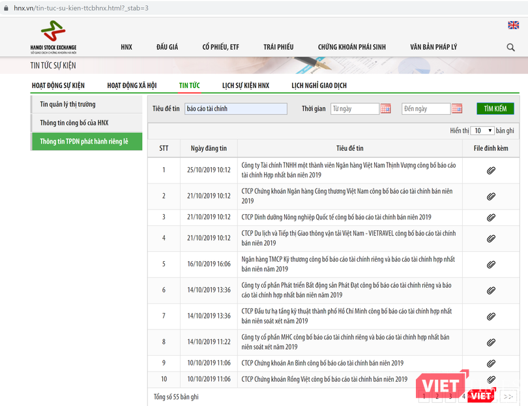Image resolution: width=528 pixels, height=406 pixels.
Task: Open VIETRAVEL báo cáo tài chính news link
Action: click(x=348, y=238)
